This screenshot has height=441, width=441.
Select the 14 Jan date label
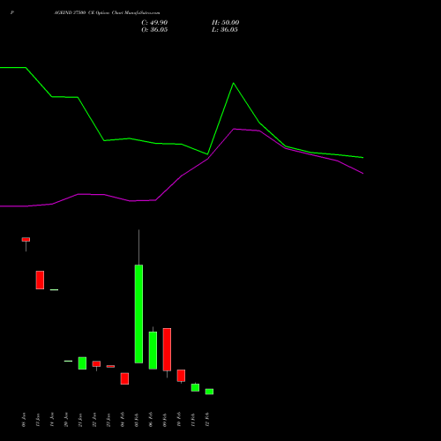pyautogui.click(x=52, y=420)
